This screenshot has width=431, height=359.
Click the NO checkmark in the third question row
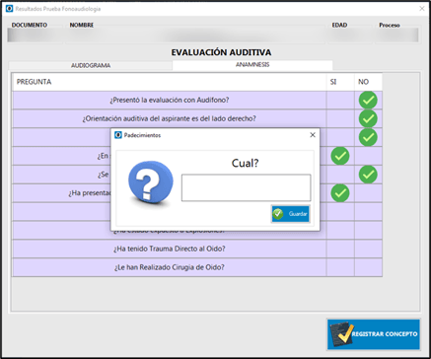(x=368, y=137)
